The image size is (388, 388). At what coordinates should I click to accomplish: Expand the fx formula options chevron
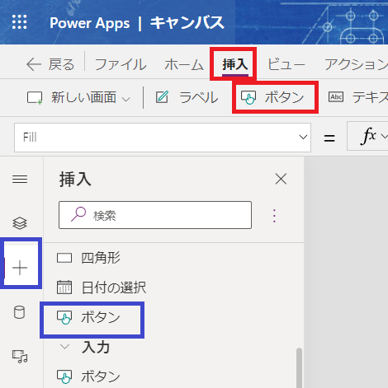[384, 136]
